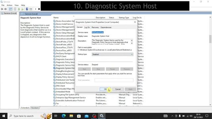Select the General tab in Properties dialog
The height and width of the screenshot is (119, 212).
pos(79,27)
